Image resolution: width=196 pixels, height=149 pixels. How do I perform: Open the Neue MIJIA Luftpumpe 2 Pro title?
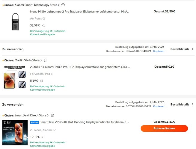(x=80, y=11)
